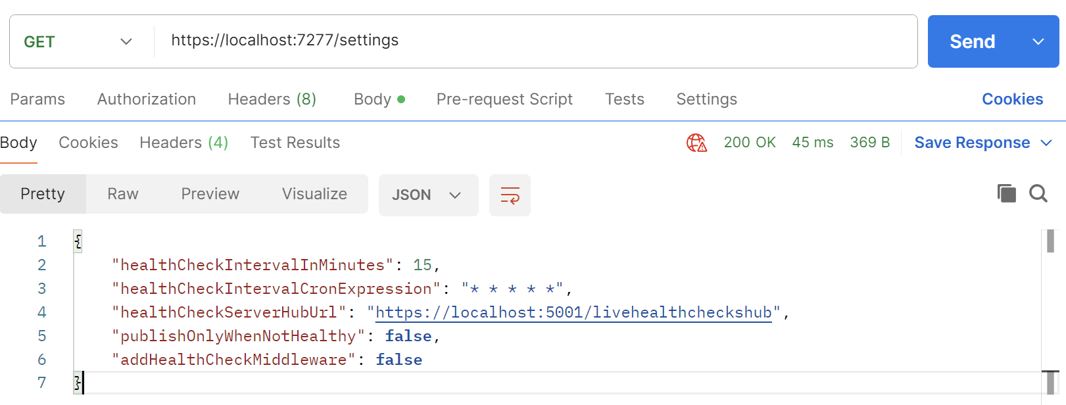
Task: Click the 200 OK status
Action: pyautogui.click(x=750, y=143)
